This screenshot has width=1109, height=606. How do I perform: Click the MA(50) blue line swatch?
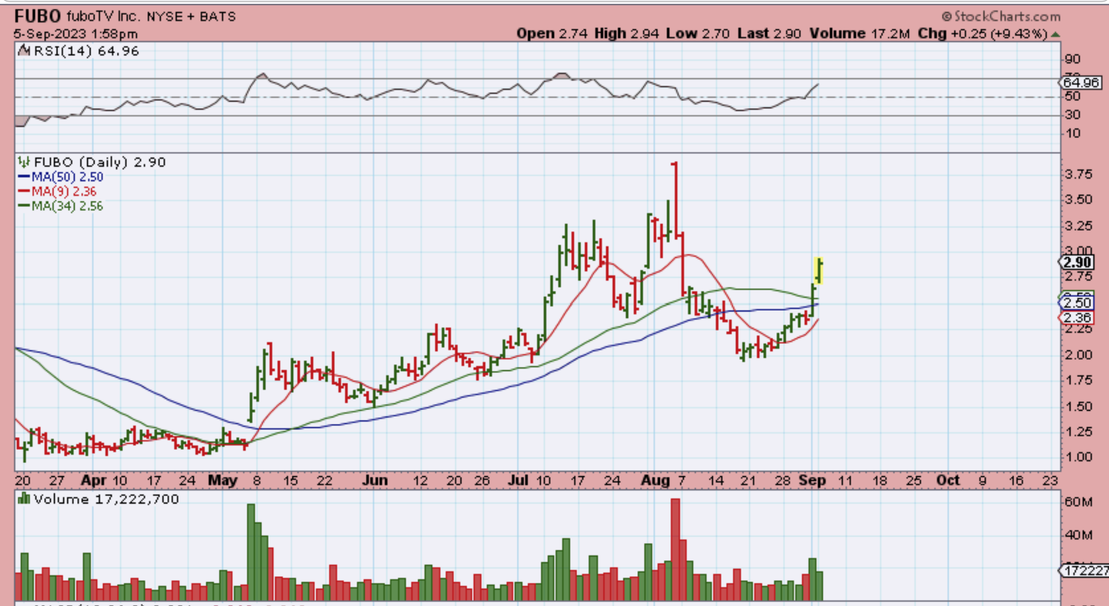pos(24,177)
